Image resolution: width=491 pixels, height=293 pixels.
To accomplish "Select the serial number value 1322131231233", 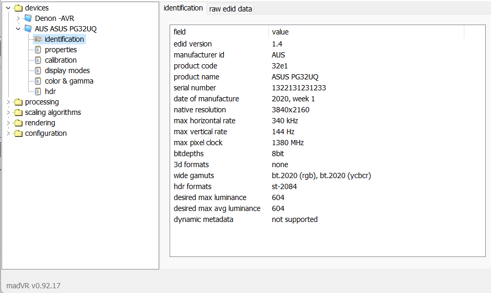I will [x=299, y=88].
